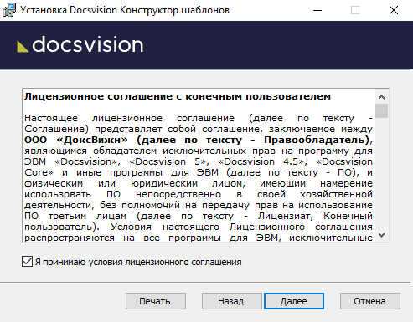Minimize the installer window

(317, 10)
